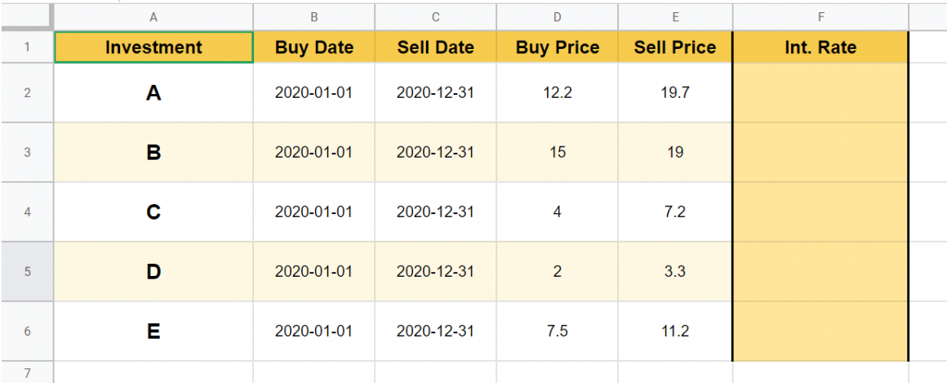
Task: Select column F header letter
Action: [820, 15]
